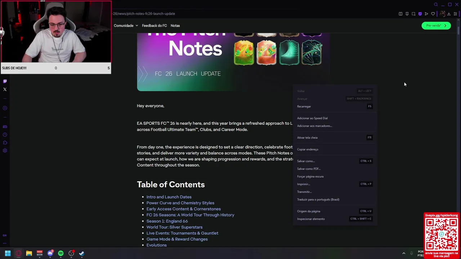Select Recarregar in the context menu
461x259 pixels.
pos(335,106)
